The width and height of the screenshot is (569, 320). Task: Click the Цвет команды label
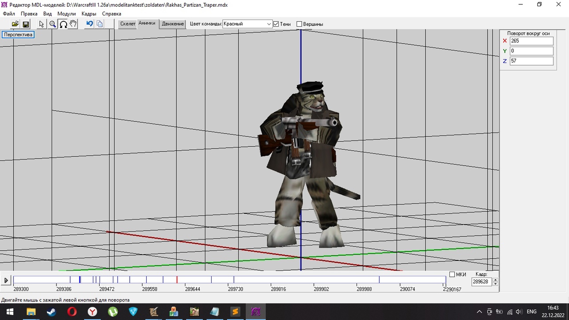[x=205, y=24]
